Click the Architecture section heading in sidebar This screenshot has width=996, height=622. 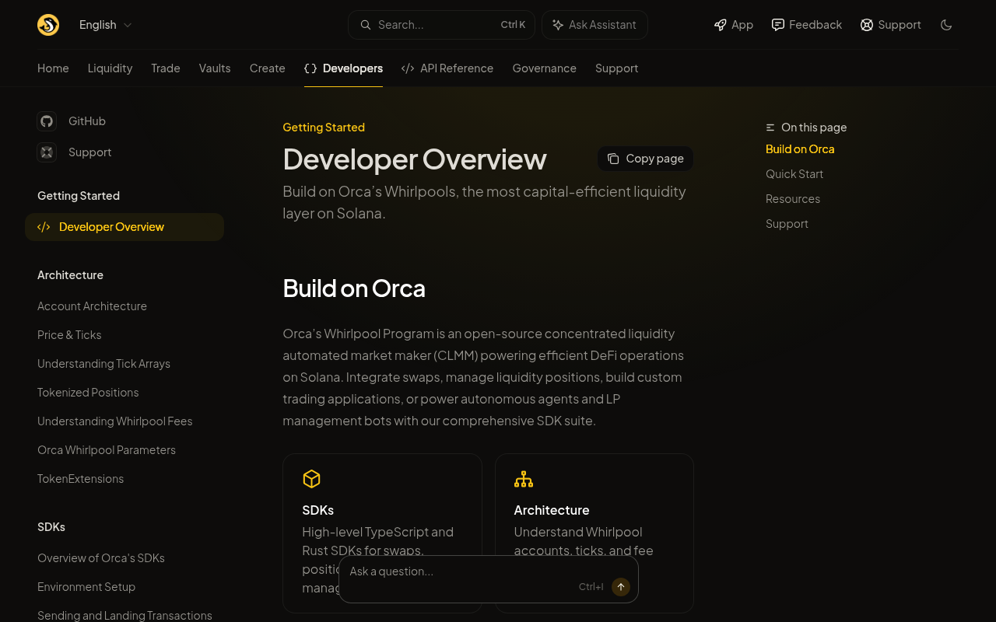[x=70, y=275]
